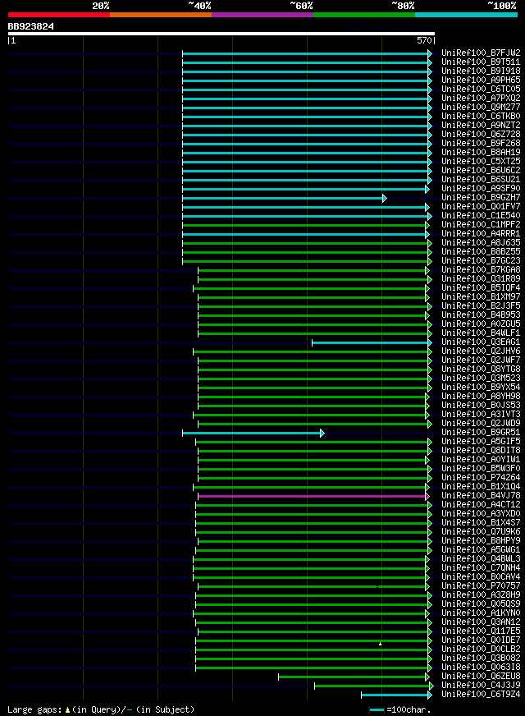Select the UniRef100_Q31R89 label
This screenshot has height=716, width=525.
[481, 279]
